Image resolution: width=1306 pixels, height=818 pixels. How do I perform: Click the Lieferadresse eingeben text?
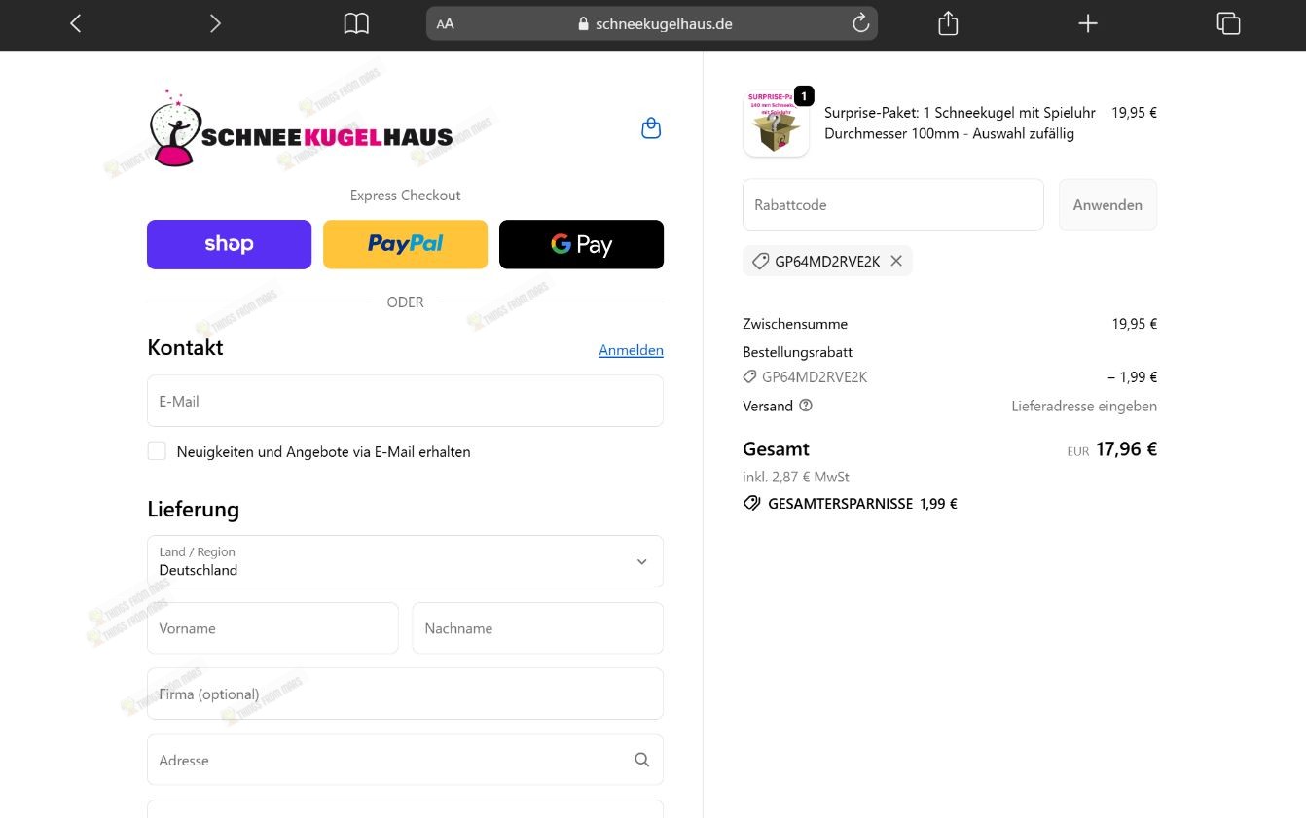coord(1084,407)
